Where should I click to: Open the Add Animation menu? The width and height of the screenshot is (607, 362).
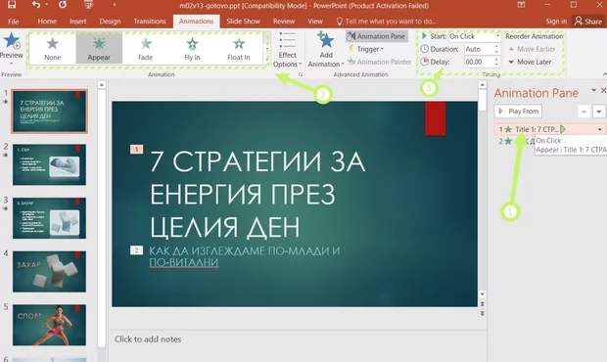click(x=326, y=50)
